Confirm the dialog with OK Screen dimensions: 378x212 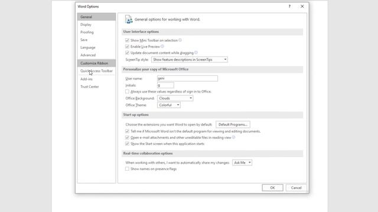point(273,188)
